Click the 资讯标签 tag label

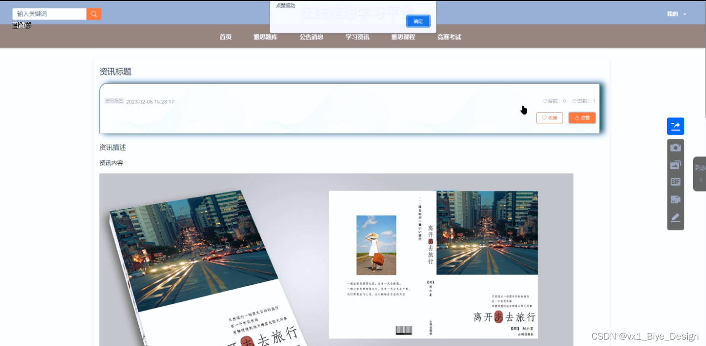click(114, 101)
